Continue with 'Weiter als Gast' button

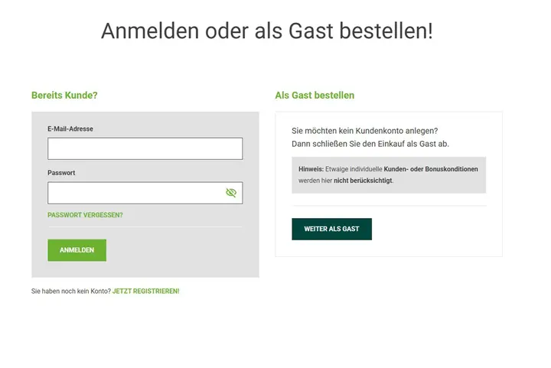[x=331, y=229]
